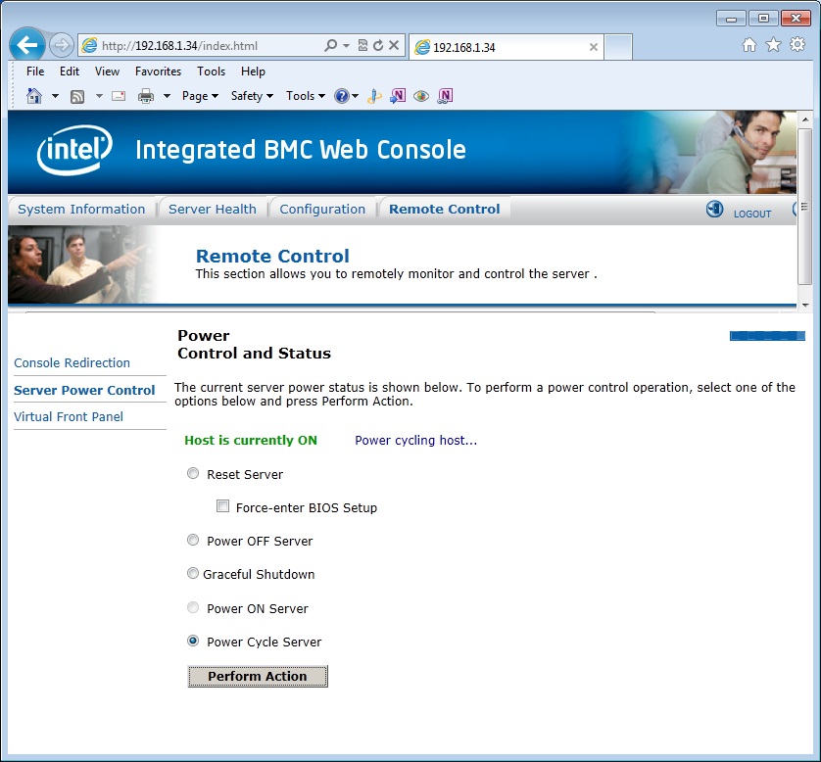Select Power Cycle Server radio button
This screenshot has height=762, width=821.
(193, 641)
